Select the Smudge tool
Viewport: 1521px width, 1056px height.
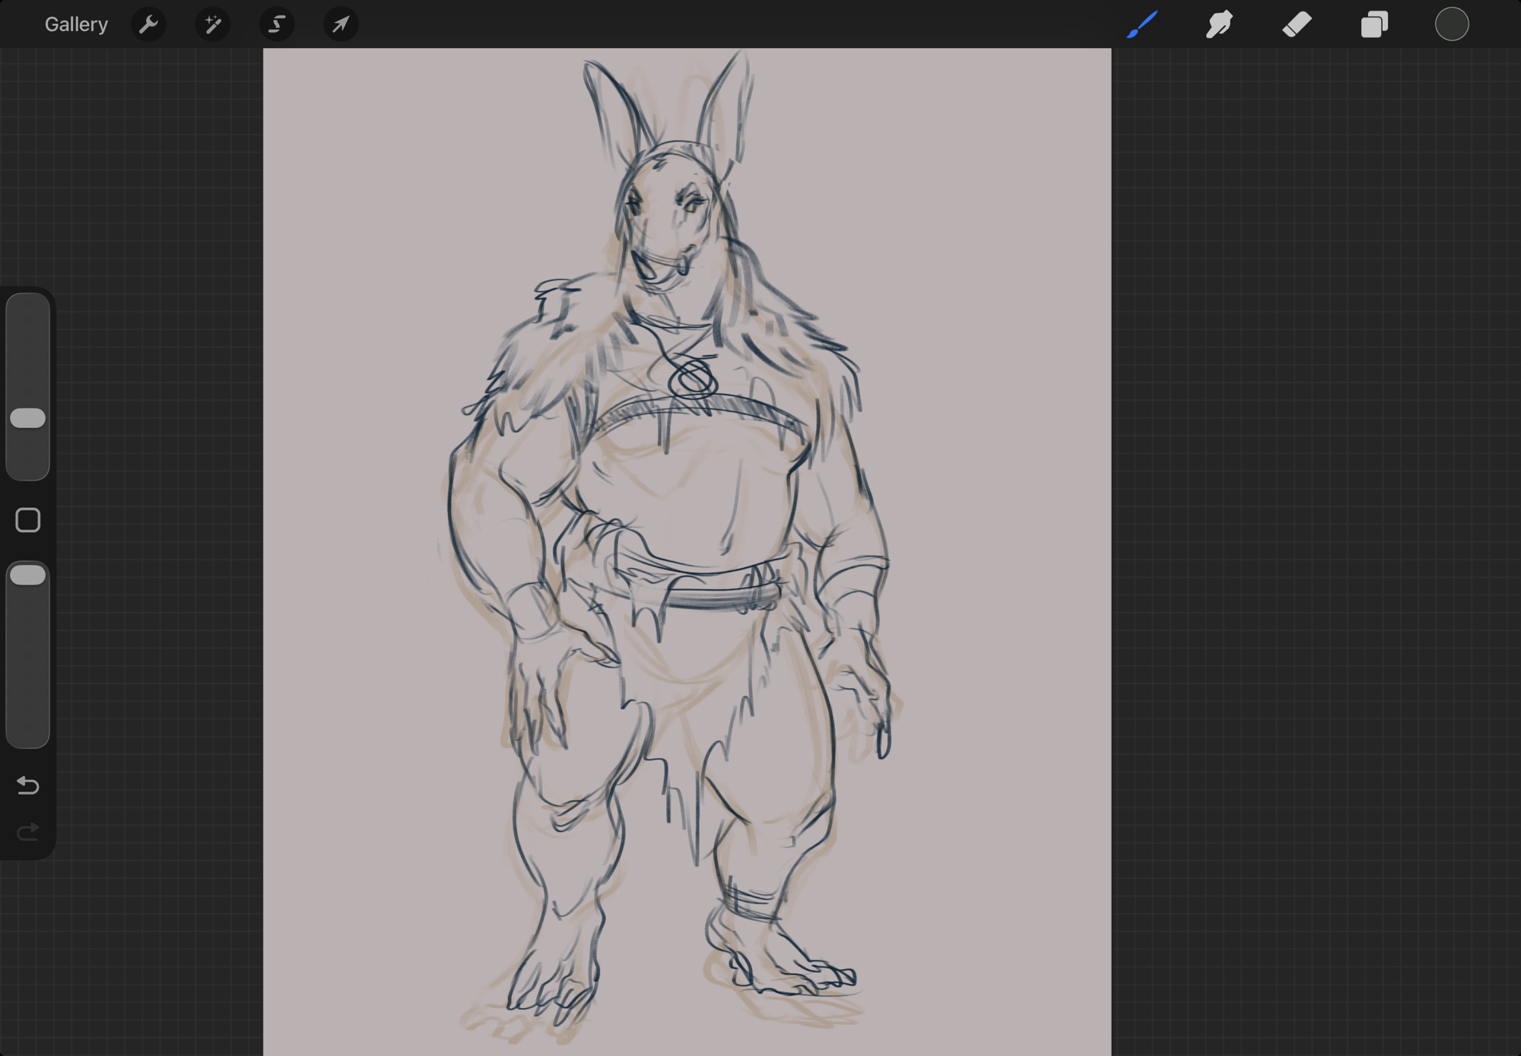[1219, 24]
